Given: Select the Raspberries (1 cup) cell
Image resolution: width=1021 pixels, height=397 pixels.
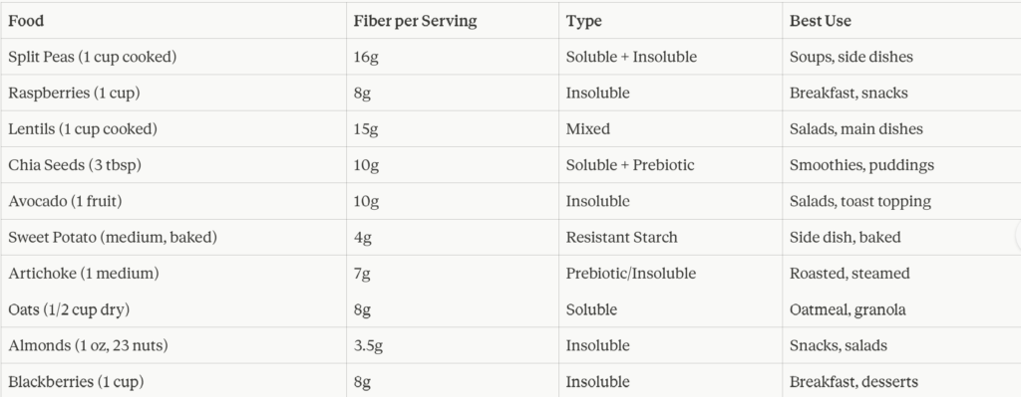Looking at the screenshot, I should 173,93.
